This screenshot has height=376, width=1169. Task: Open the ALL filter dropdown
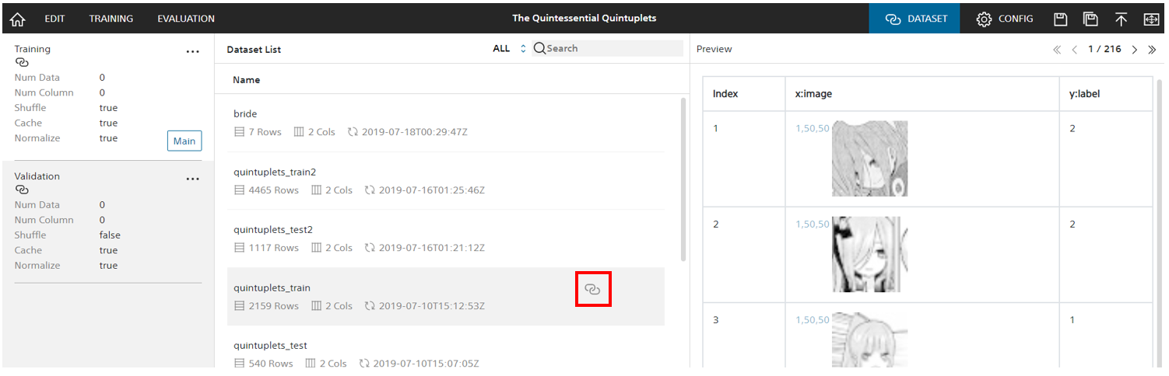pyautogui.click(x=510, y=48)
